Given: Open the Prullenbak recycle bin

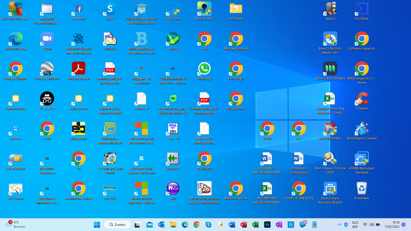Looking at the screenshot, I should point(362,191).
